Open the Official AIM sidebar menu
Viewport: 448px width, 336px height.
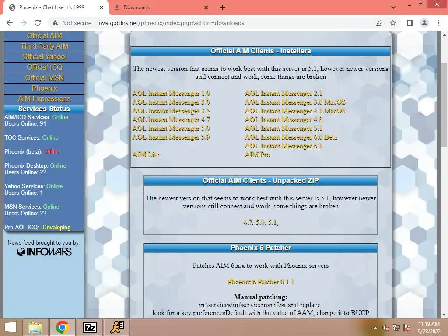(x=44, y=36)
